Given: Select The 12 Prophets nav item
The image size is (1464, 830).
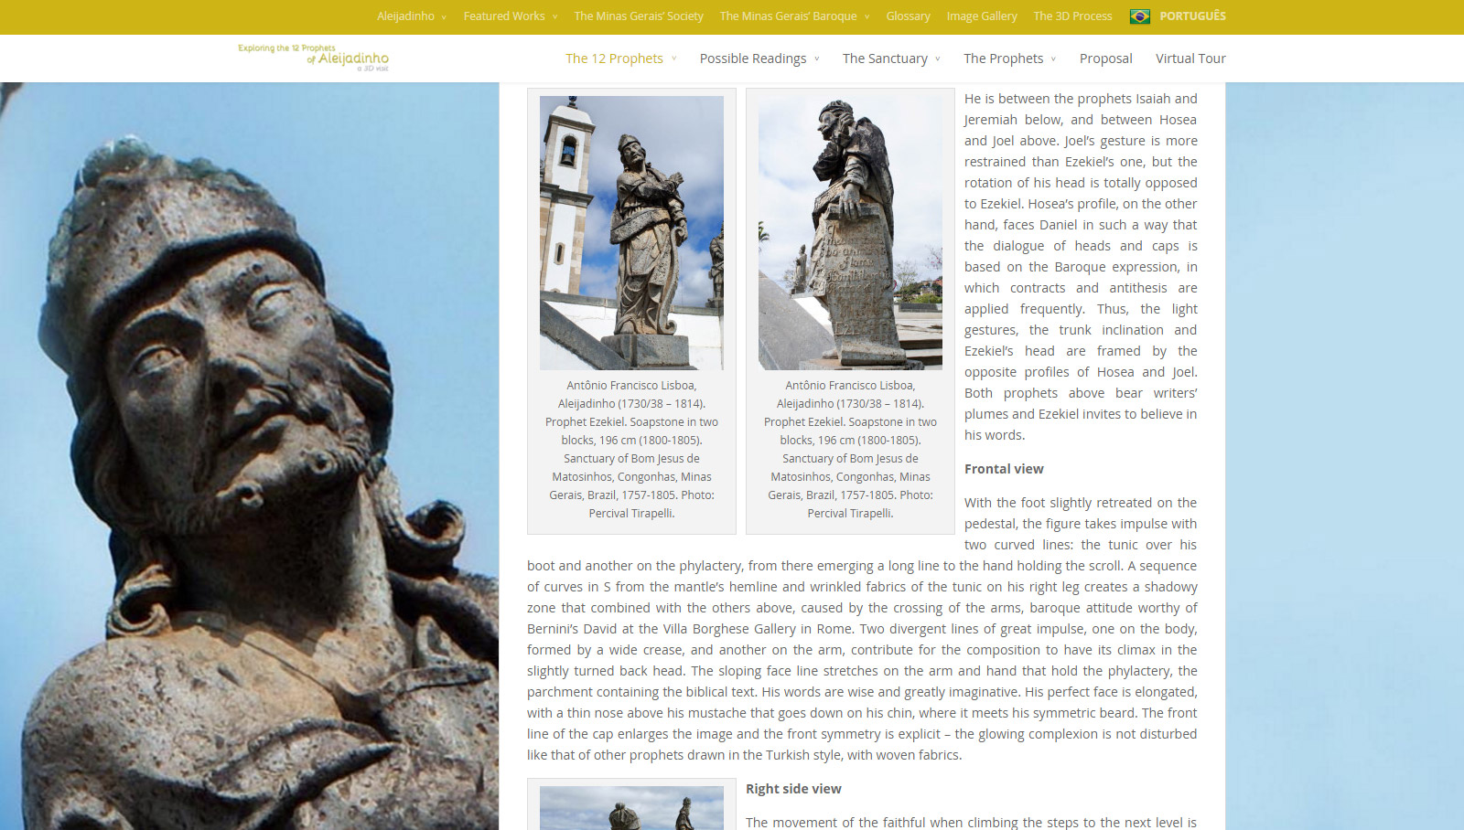Looking at the screenshot, I should 614,59.
